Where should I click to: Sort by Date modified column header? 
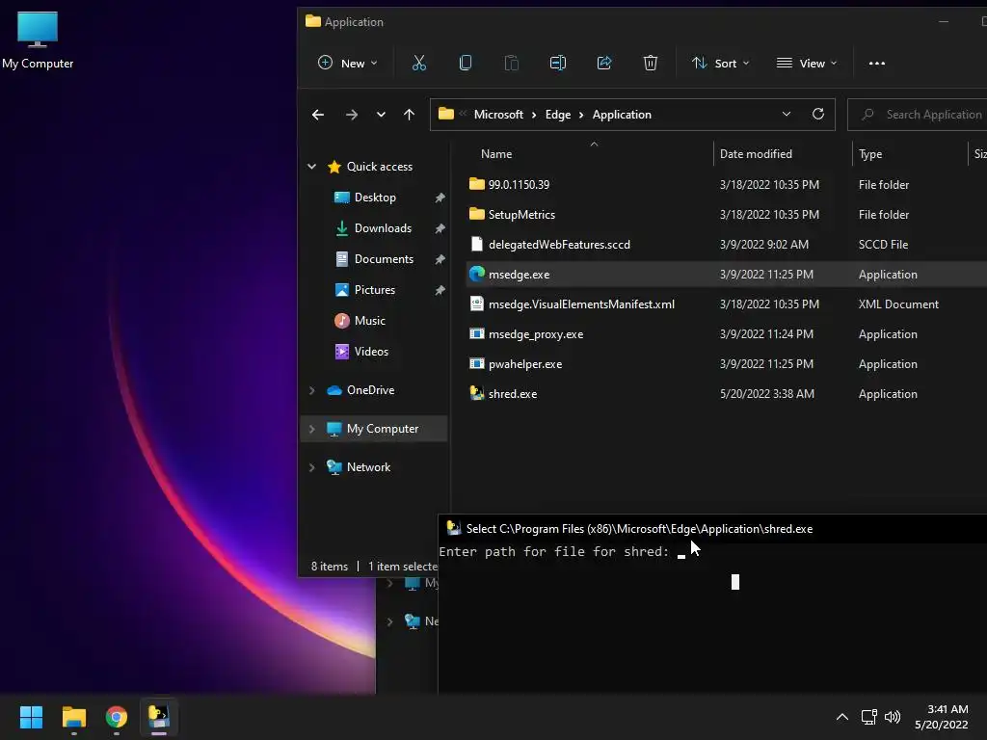[x=756, y=153]
